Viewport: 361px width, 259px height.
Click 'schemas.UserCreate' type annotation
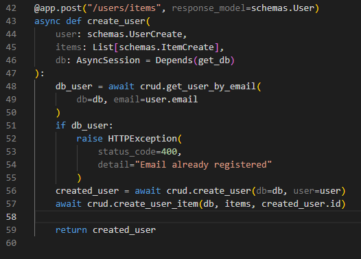point(135,34)
